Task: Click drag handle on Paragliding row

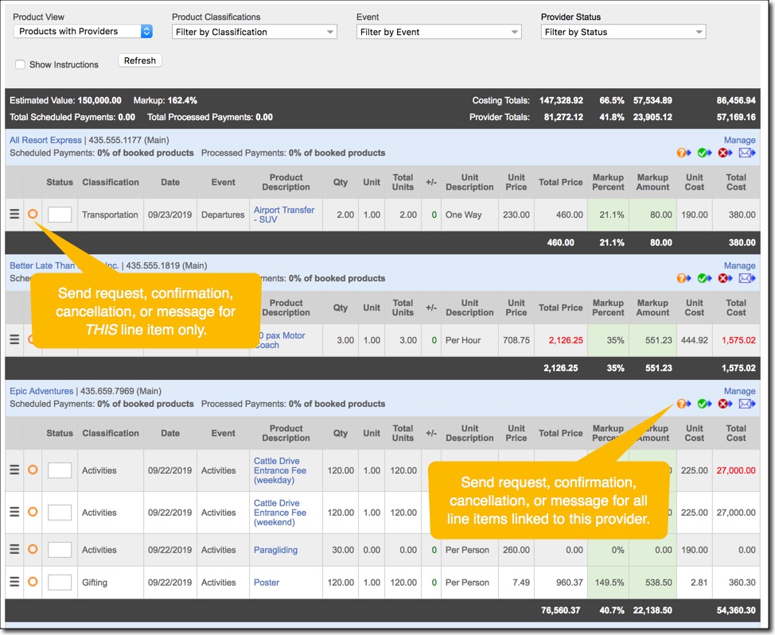Action: tap(15, 549)
